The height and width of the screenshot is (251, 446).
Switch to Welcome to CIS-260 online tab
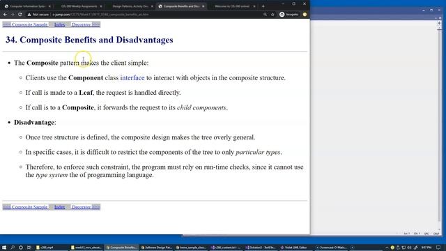tap(232, 6)
